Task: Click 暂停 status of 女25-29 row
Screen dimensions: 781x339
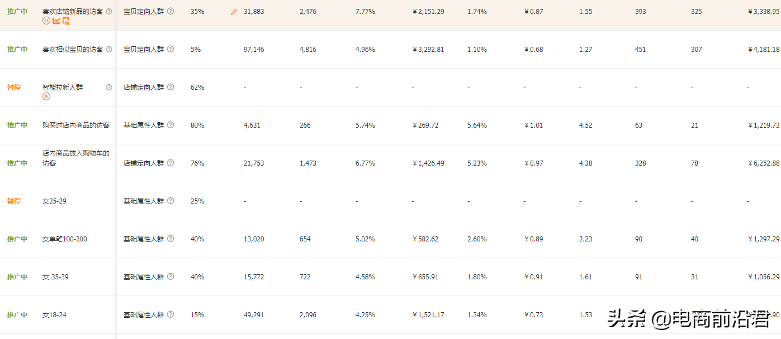Action: tap(14, 201)
